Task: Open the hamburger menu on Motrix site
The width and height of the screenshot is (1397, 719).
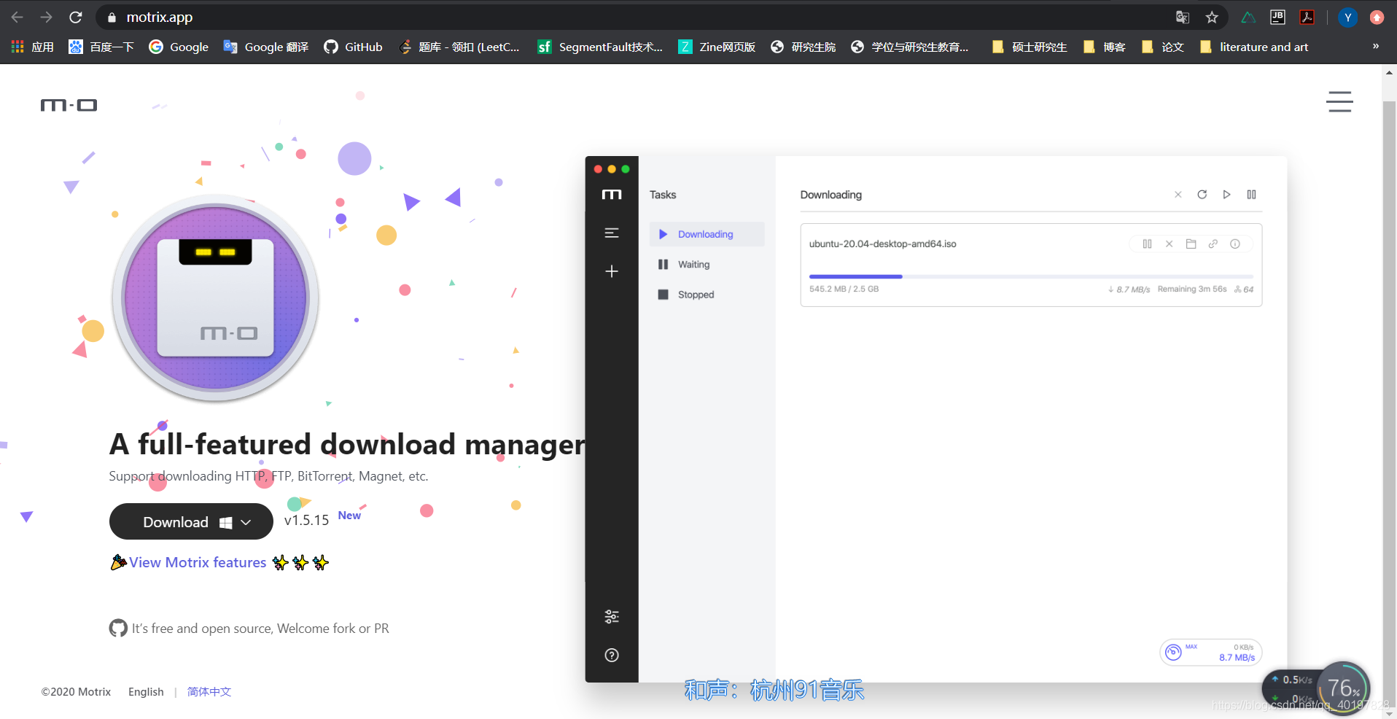Action: 1339,101
